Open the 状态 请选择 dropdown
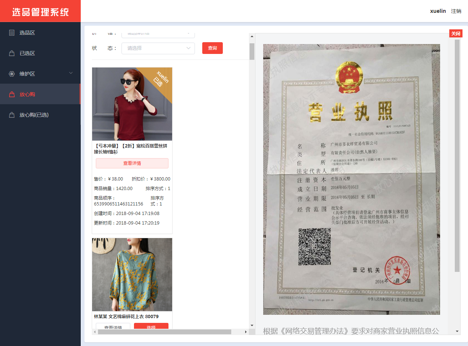 pos(158,48)
